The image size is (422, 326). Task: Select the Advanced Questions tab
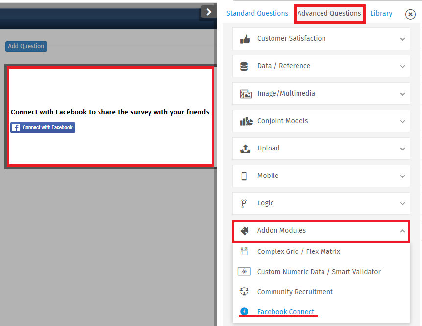tap(329, 13)
